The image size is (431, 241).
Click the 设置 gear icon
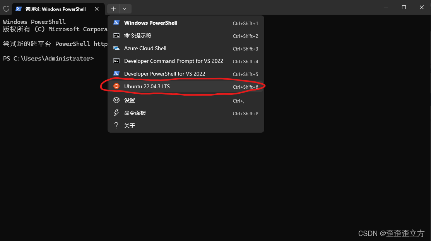pyautogui.click(x=116, y=100)
